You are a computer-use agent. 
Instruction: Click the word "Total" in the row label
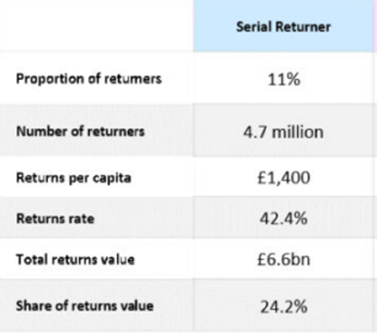(28, 260)
